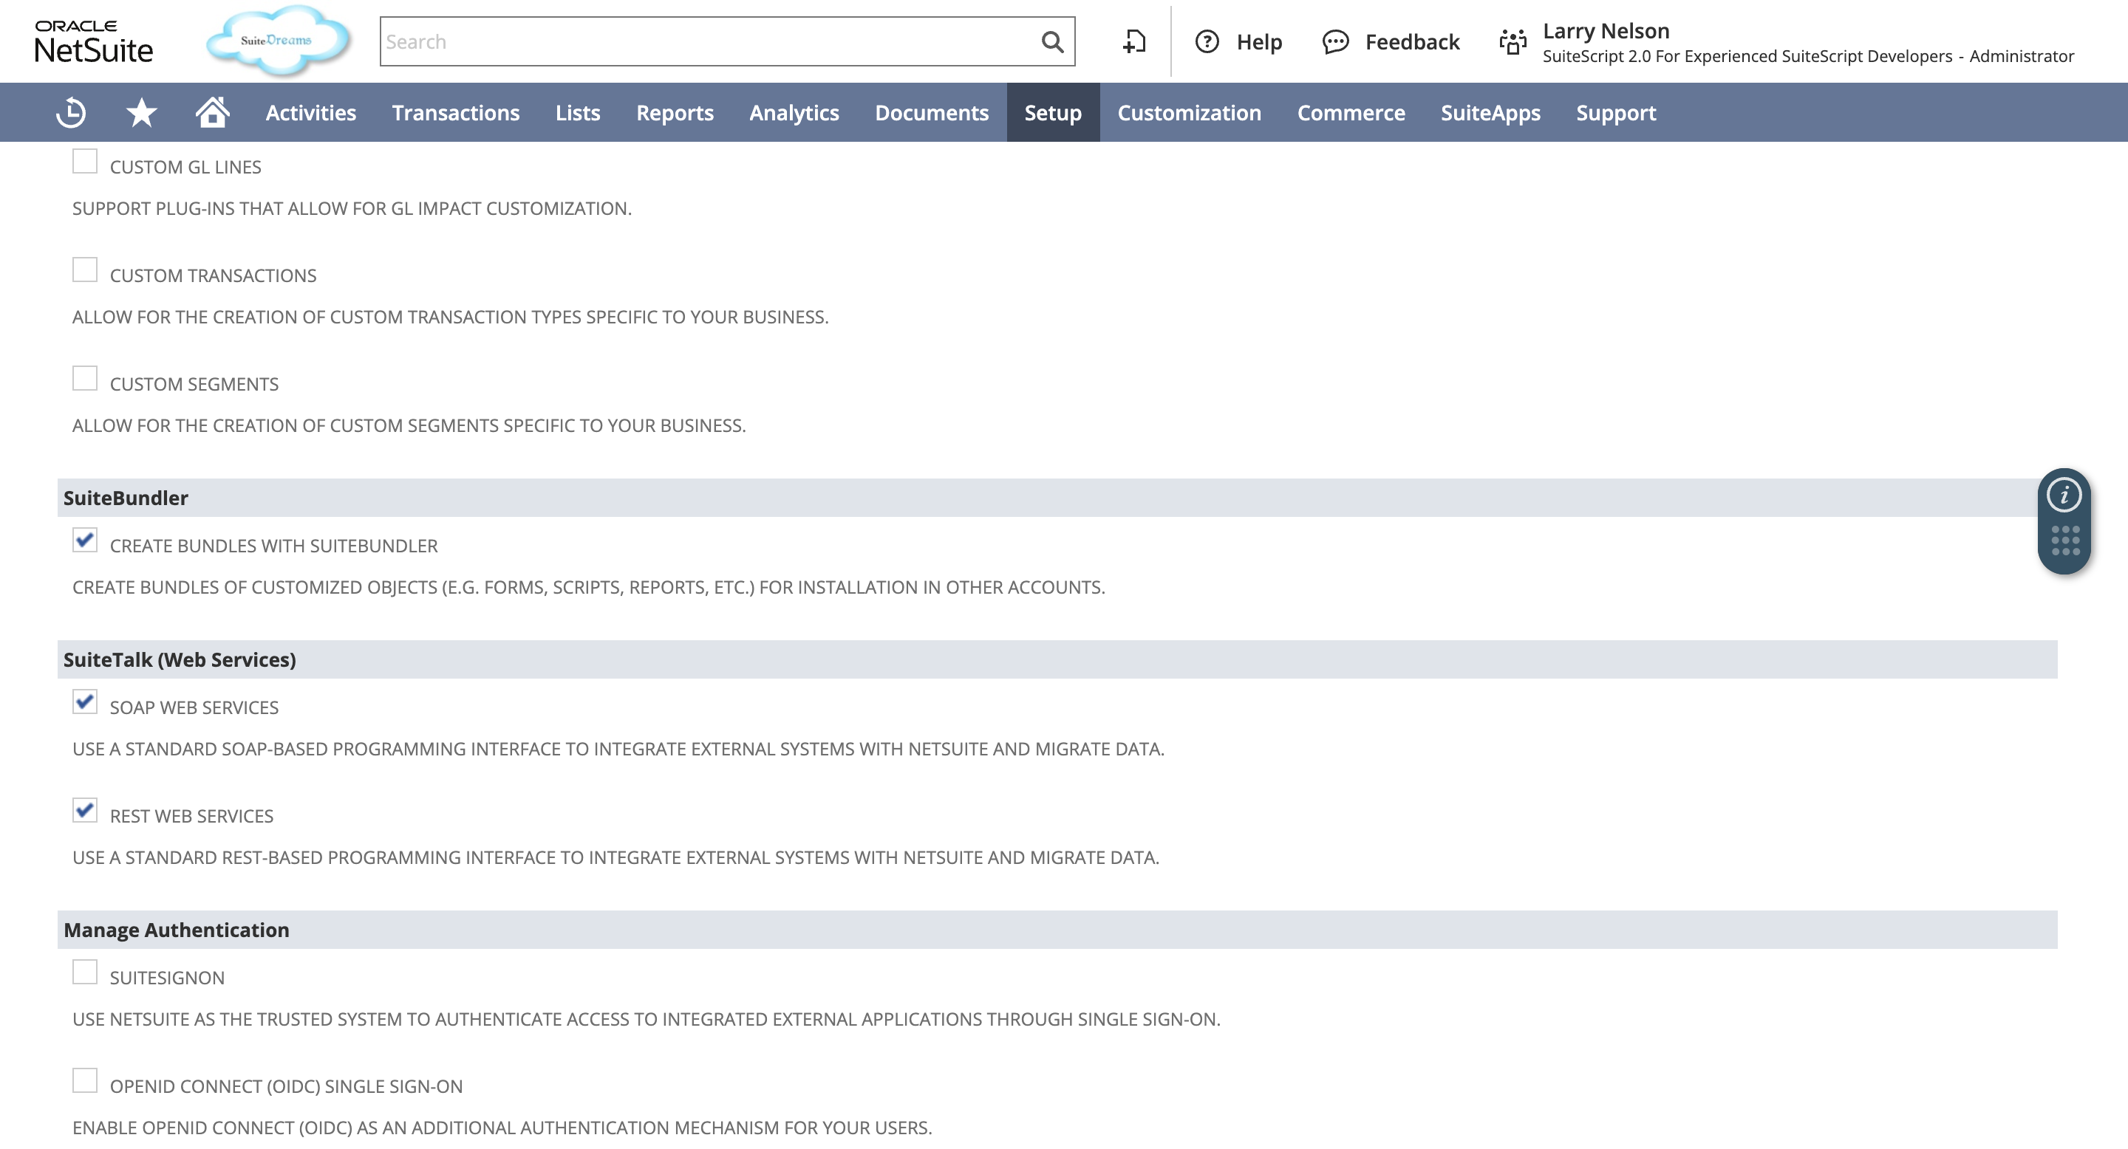Screen dimensions: 2128x1149
Task: Send Feedback using the speech bubble icon
Action: [x=1335, y=42]
